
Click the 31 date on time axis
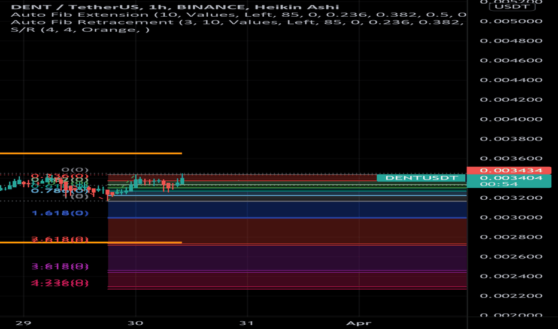pyautogui.click(x=246, y=323)
